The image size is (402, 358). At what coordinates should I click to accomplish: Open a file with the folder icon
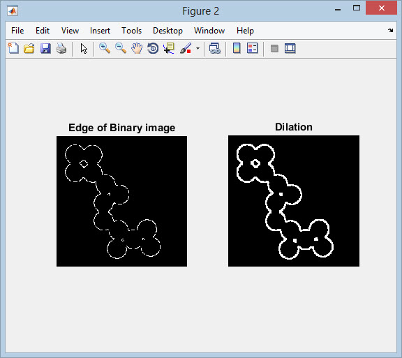click(29, 48)
